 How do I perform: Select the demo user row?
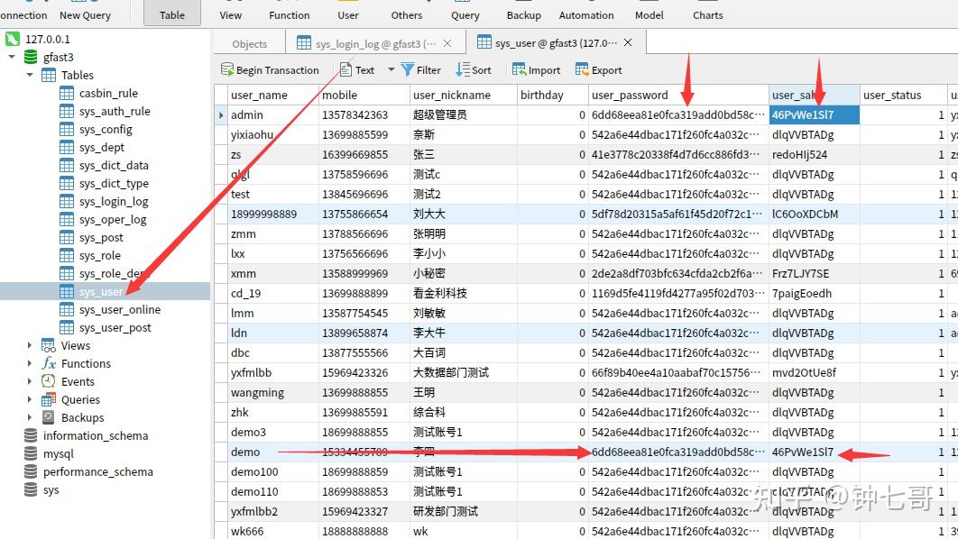pos(245,452)
